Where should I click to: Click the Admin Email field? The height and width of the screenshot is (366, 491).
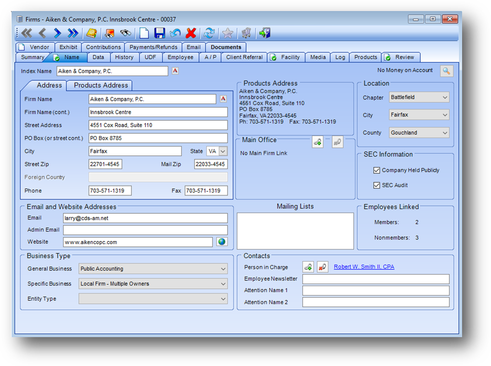coord(145,230)
